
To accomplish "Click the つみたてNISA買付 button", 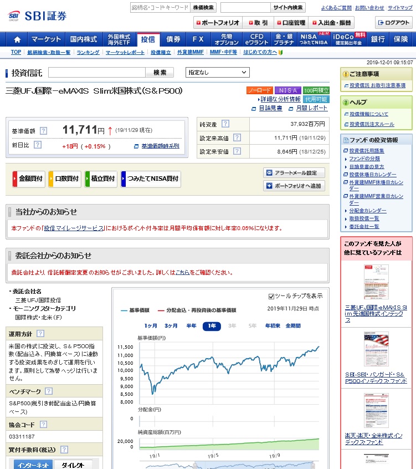I will tap(151, 179).
